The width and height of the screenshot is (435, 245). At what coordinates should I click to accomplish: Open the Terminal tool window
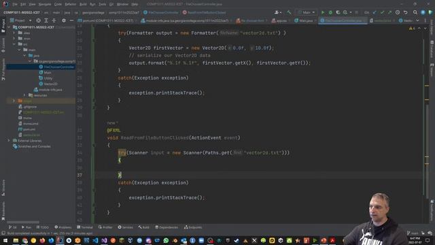[84, 227]
